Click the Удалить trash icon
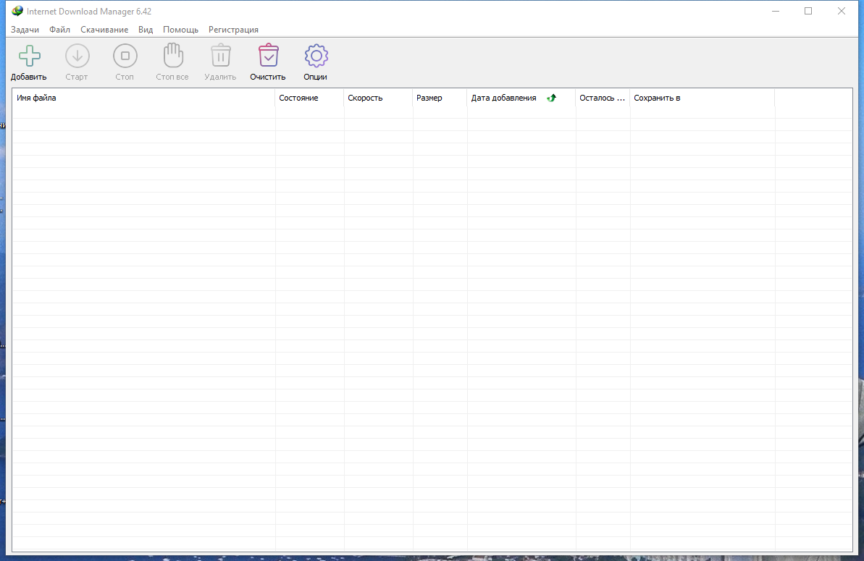Image resolution: width=864 pixels, height=561 pixels. 219,55
